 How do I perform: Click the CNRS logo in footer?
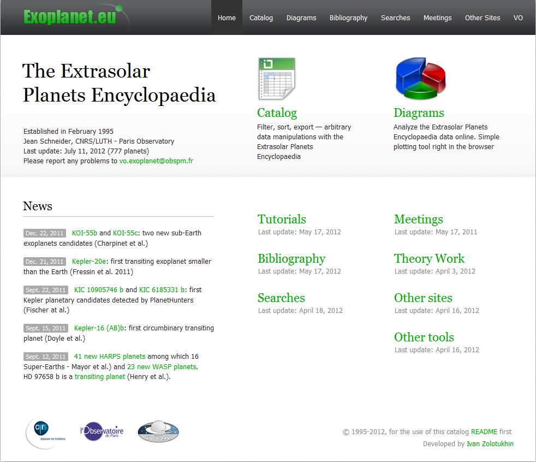pyautogui.click(x=45, y=433)
